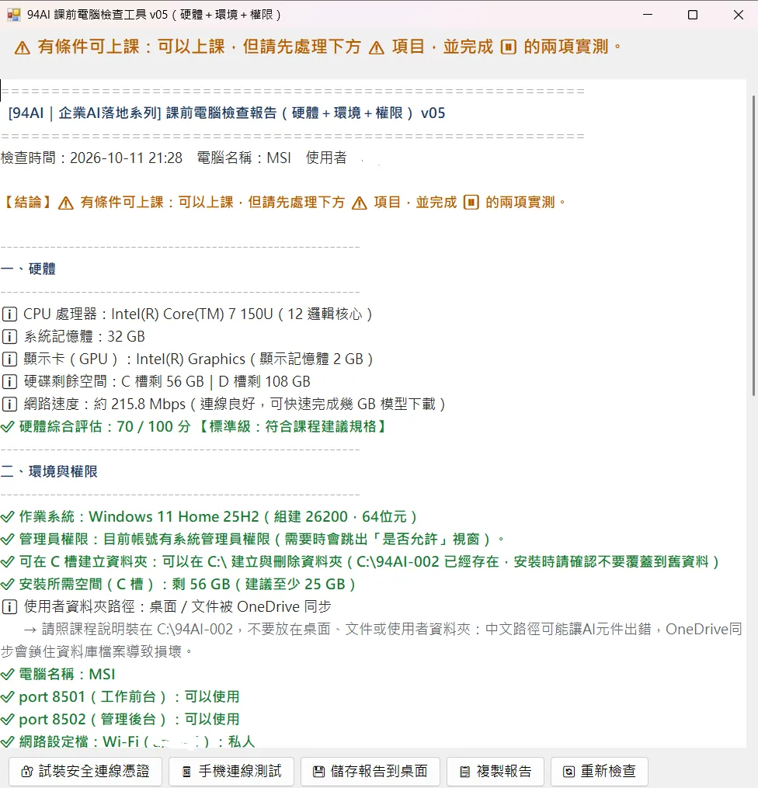Click the info icon beside 系統記憶體
758x788 pixels.
tap(9, 337)
